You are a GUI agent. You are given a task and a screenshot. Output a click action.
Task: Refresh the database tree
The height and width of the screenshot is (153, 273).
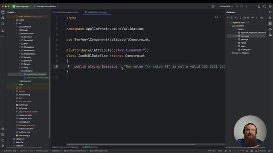[236, 18]
